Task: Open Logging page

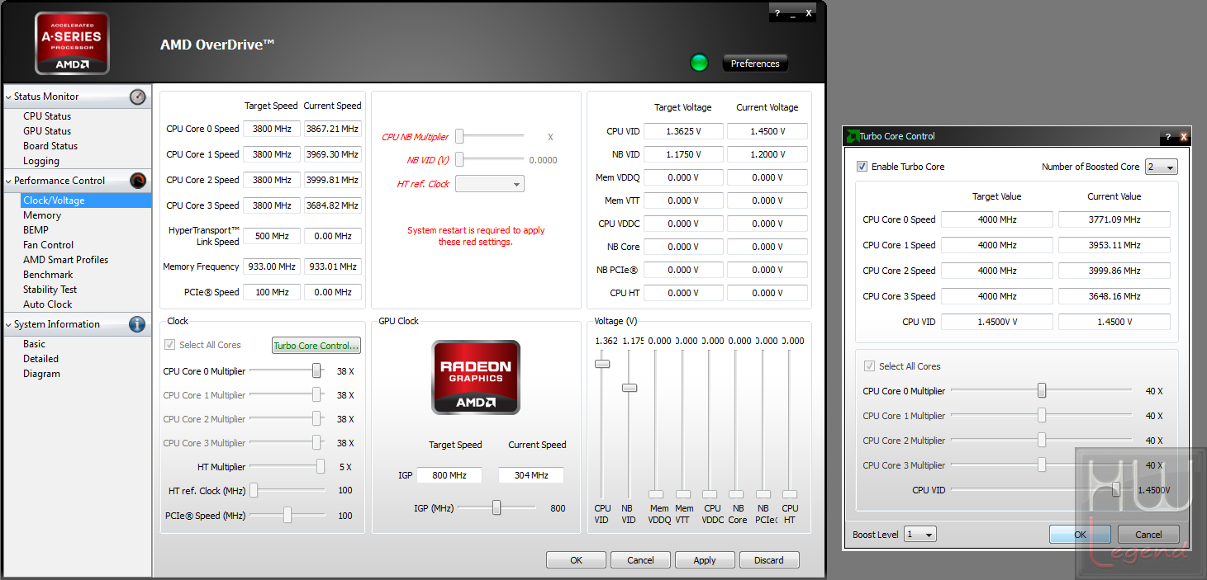Action: (x=41, y=161)
